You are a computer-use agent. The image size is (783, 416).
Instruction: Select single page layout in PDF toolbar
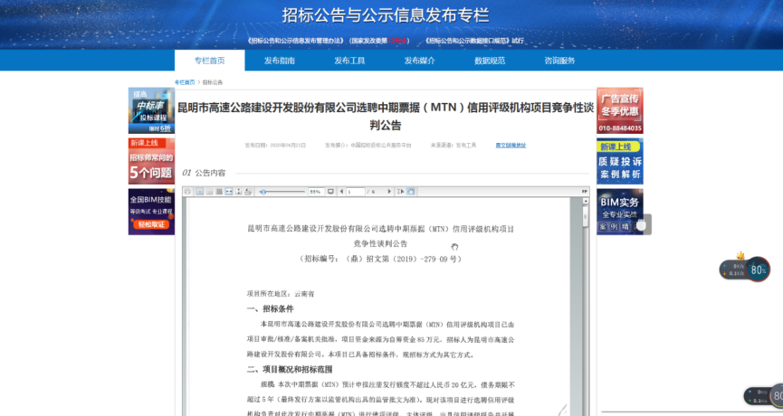200,192
